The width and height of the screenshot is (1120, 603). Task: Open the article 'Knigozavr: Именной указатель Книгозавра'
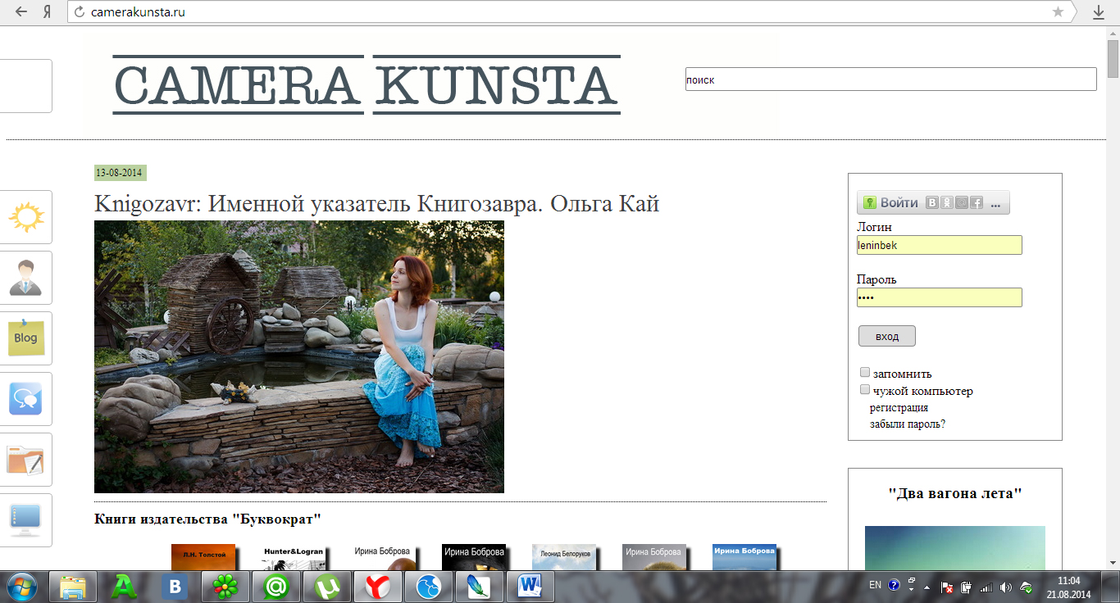pos(376,204)
